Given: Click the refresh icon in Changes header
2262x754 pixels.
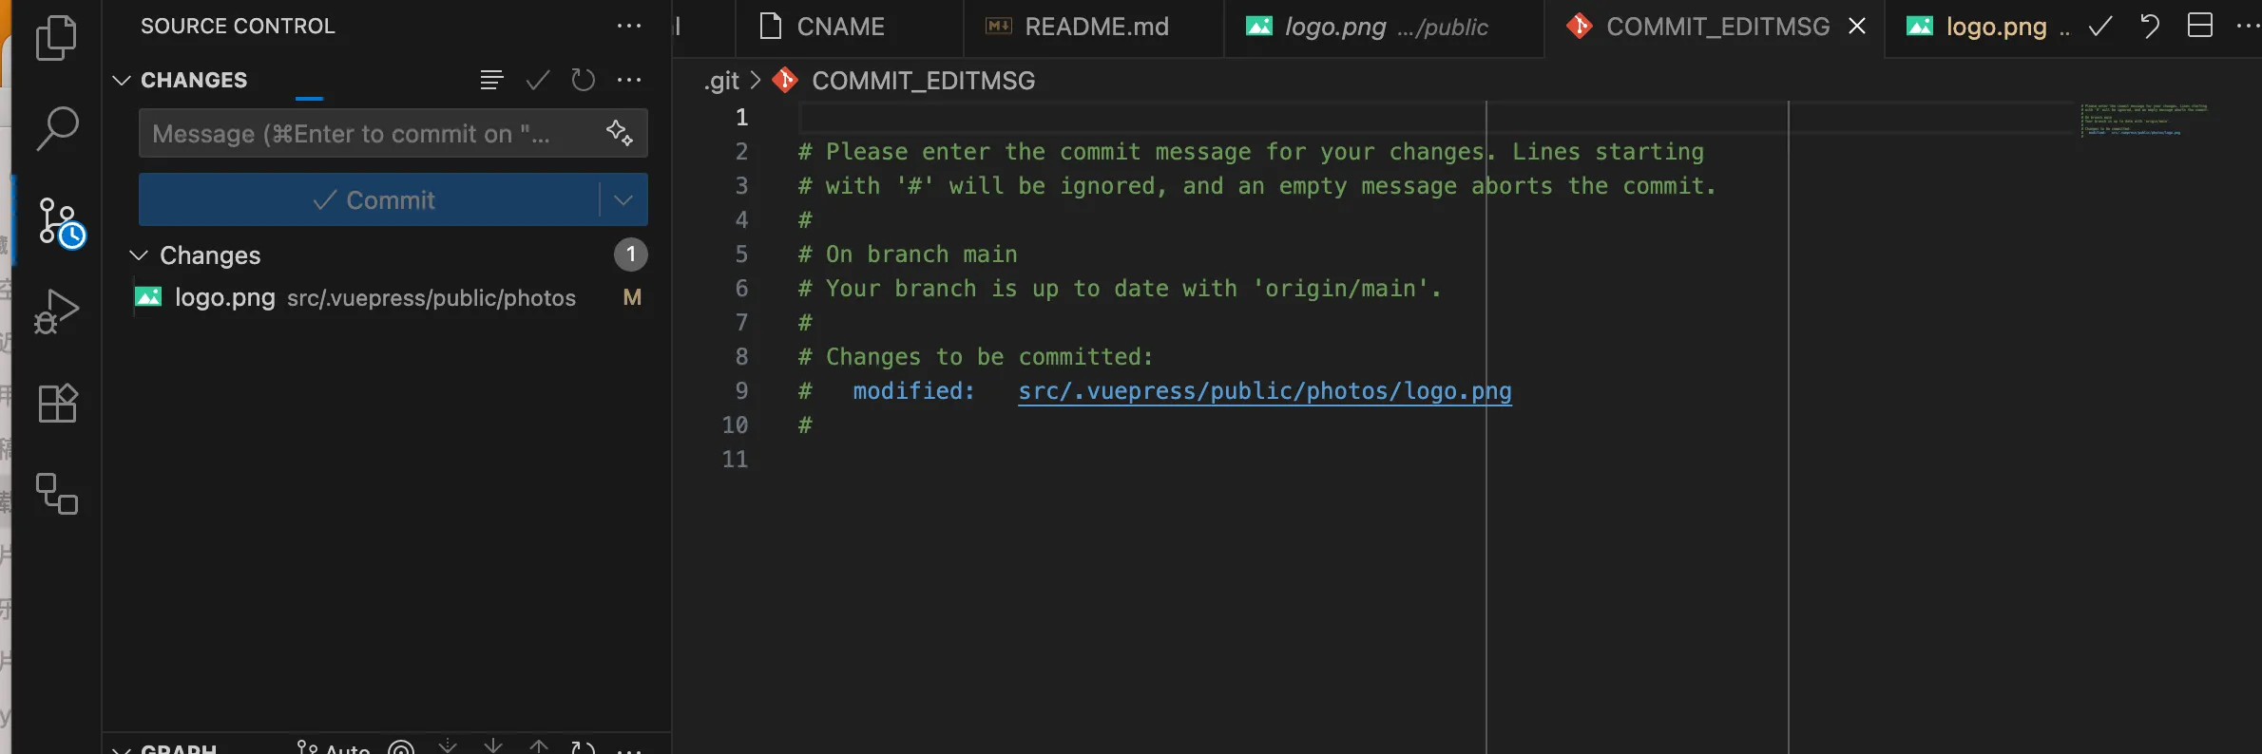Looking at the screenshot, I should pos(583,80).
